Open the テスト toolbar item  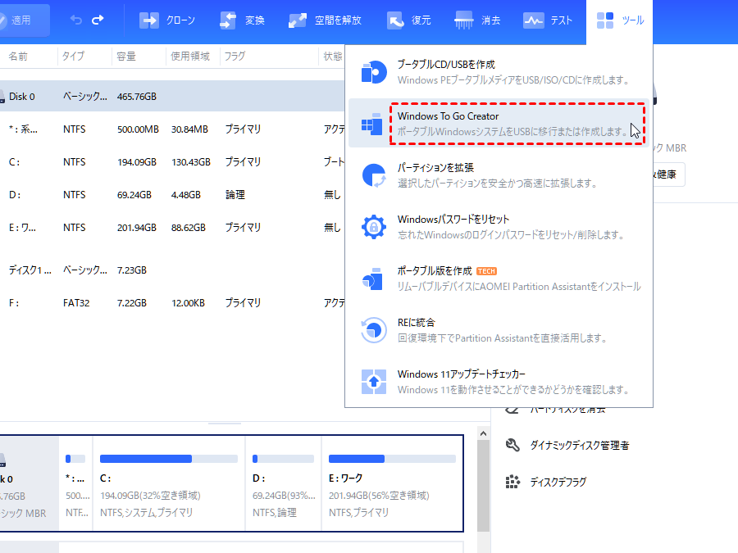coord(549,20)
